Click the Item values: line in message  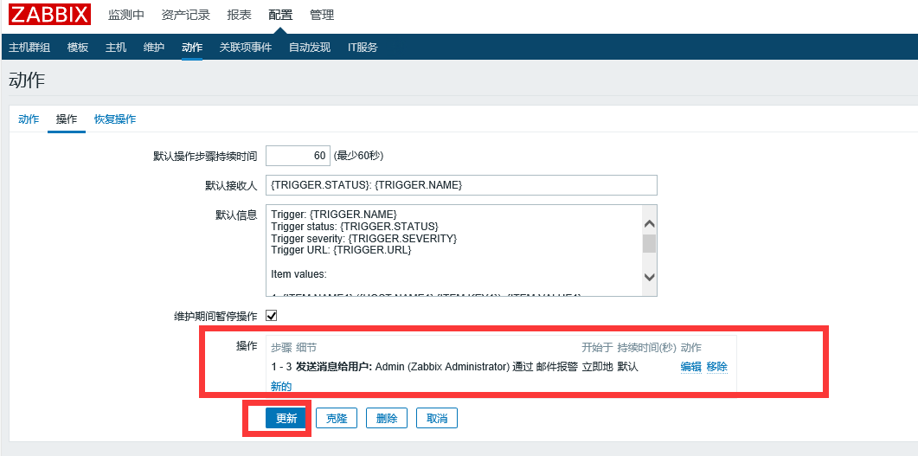point(299,273)
